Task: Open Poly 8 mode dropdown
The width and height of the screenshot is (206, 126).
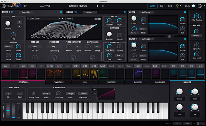Action: click(46, 94)
